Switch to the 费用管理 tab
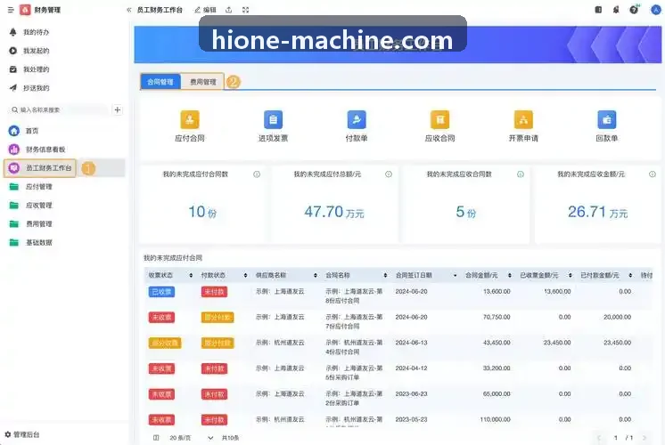The image size is (665, 445). point(202,82)
